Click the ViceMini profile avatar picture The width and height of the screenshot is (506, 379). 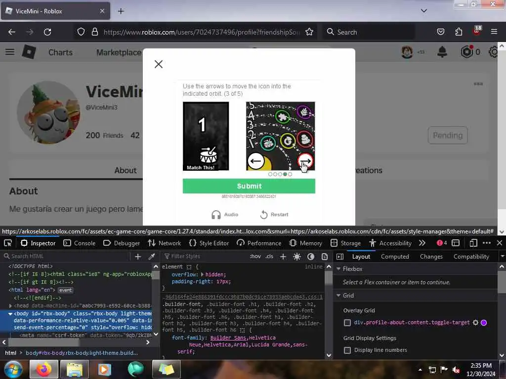48,113
